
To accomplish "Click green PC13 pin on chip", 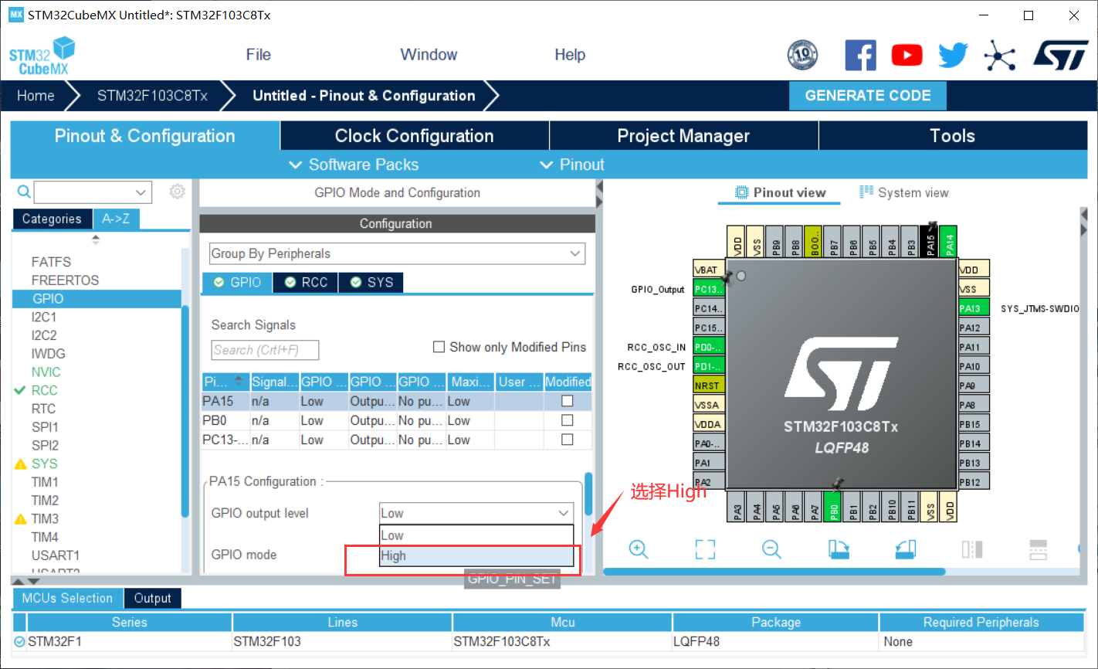I will (709, 289).
